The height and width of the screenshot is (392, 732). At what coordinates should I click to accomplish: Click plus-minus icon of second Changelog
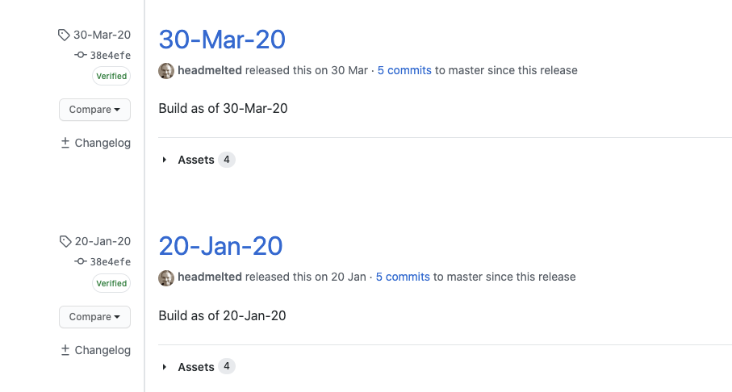coord(65,350)
